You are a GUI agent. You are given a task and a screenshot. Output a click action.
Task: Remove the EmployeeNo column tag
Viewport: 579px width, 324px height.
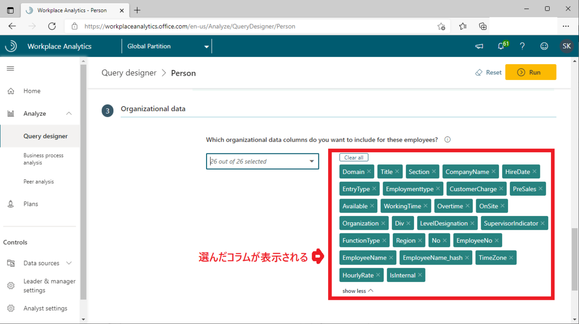pos(497,241)
